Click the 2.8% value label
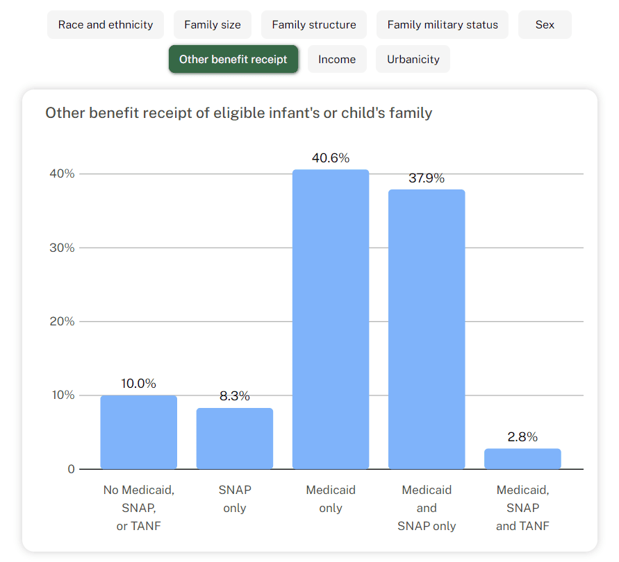The width and height of the screenshot is (619, 562). (522, 437)
